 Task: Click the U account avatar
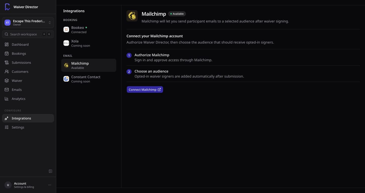(8, 185)
